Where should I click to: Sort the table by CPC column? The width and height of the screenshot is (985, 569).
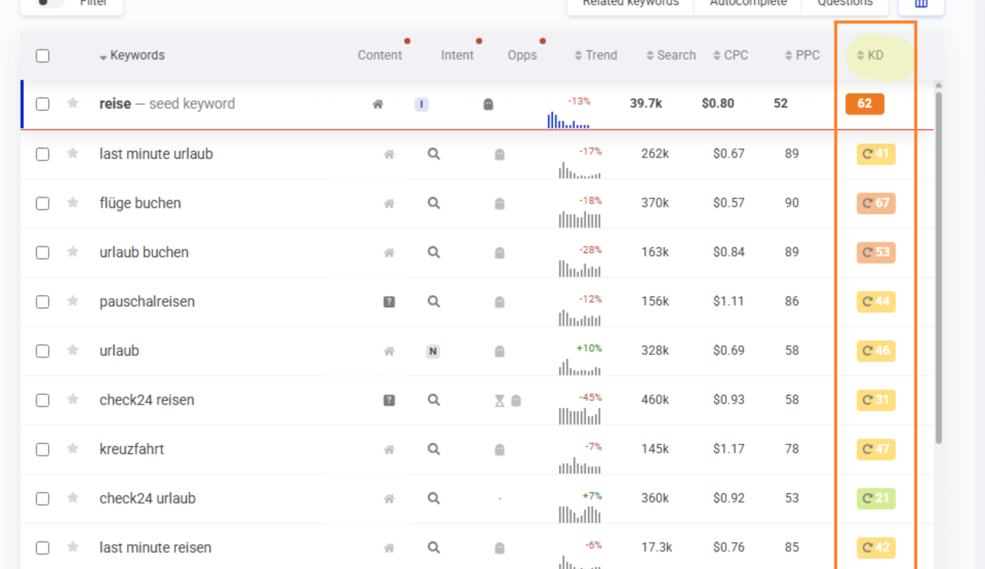tap(731, 55)
